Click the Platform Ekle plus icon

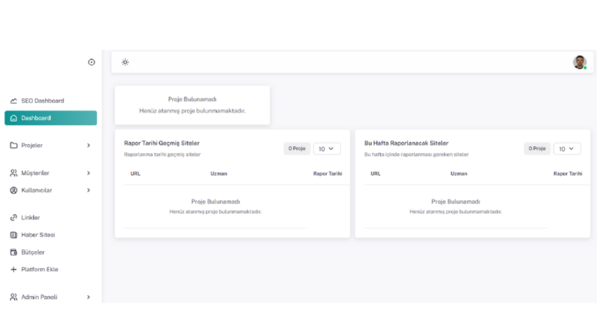coord(14,270)
